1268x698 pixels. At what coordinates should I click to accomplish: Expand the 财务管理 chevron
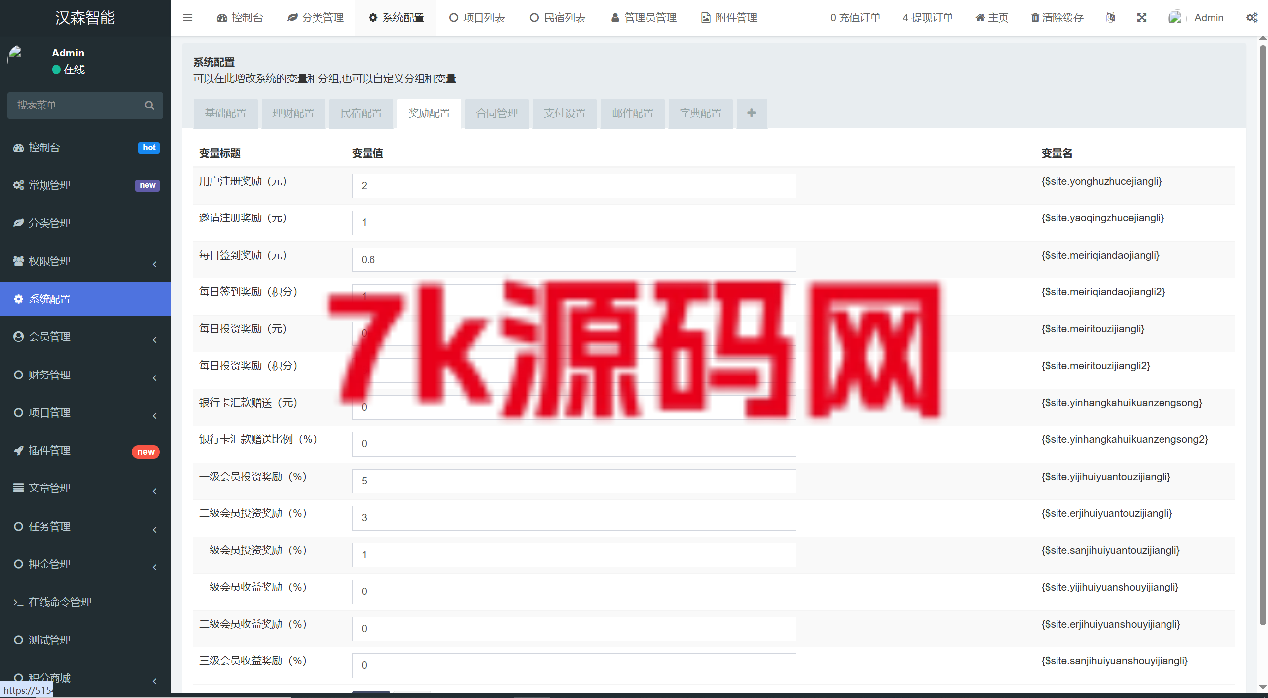155,378
